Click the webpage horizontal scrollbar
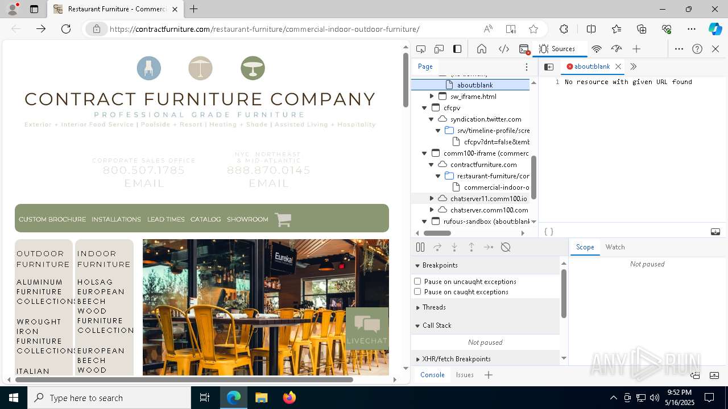Screen dimensions: 728x409 pyautogui.click(x=184, y=379)
